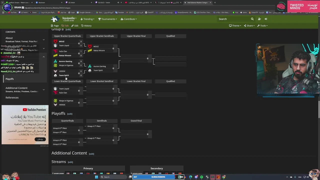Click the Windows Start button
Image resolution: width=320 pixels, height=180 pixels.
click(96, 177)
